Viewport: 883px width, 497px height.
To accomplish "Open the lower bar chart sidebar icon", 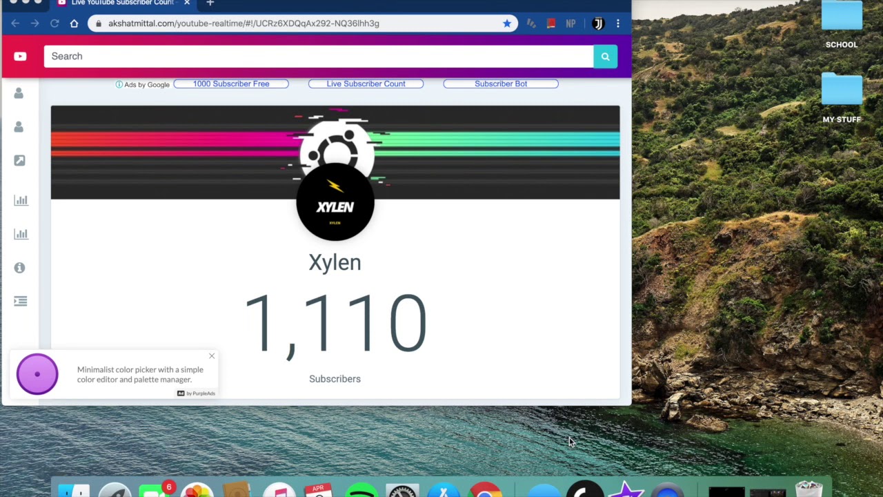I will click(x=21, y=234).
